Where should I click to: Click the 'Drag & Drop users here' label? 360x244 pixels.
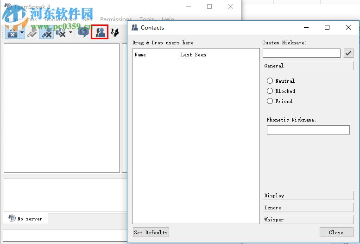(x=163, y=43)
